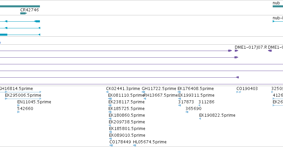Open the CK02441.3prime label

click(123, 89)
